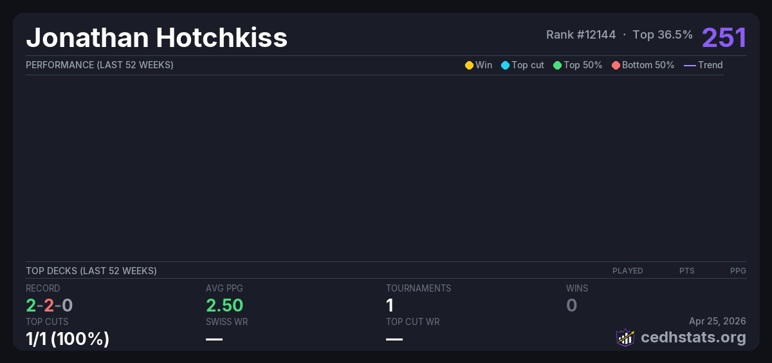
Task: Click the cedhstats shield logo icon
Action: [x=625, y=337]
